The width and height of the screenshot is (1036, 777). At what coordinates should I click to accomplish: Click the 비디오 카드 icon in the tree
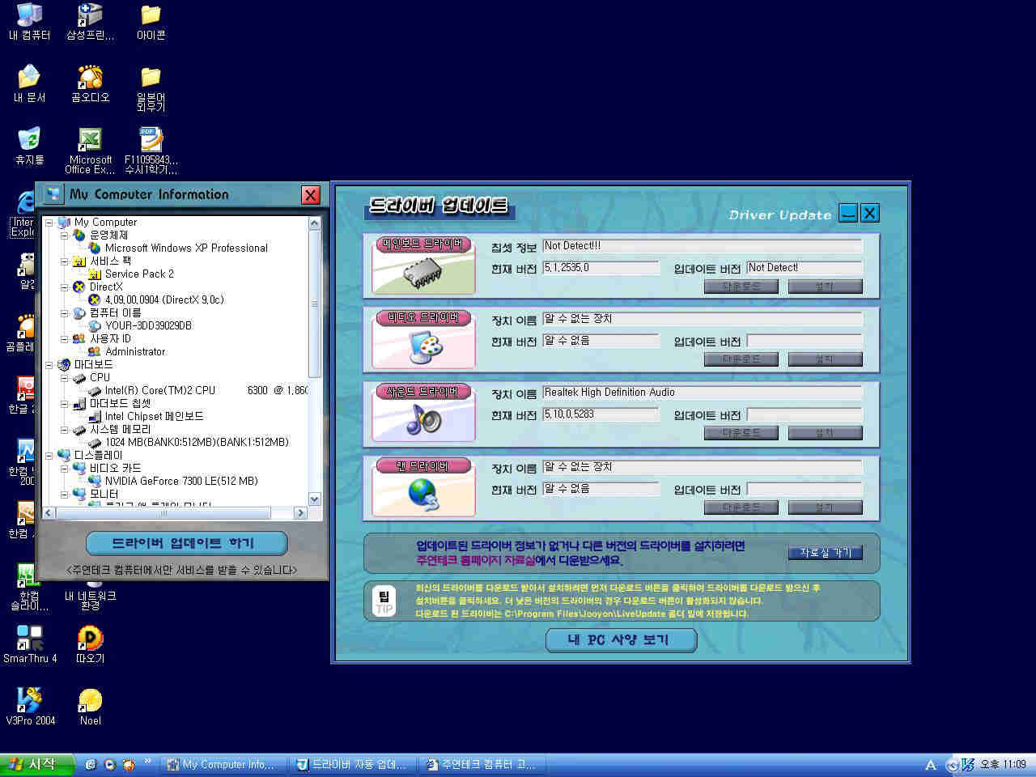click(79, 468)
